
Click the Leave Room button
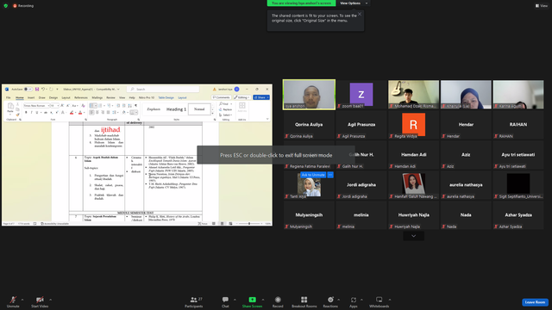click(x=535, y=302)
